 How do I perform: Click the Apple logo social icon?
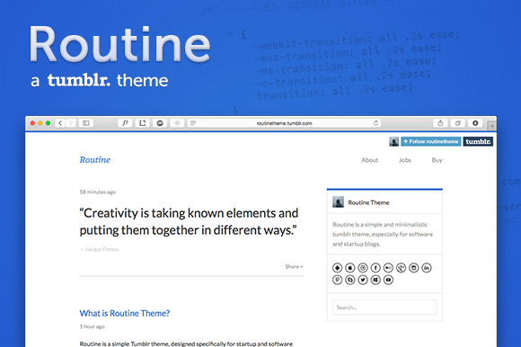click(350, 268)
